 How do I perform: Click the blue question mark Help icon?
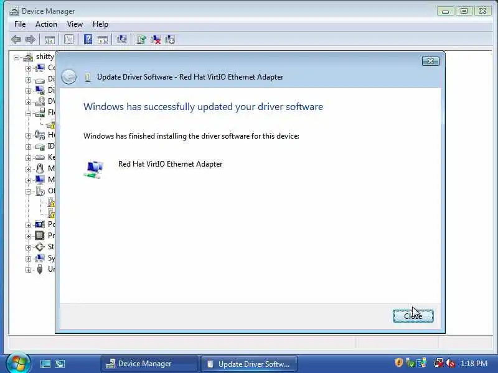pos(88,40)
